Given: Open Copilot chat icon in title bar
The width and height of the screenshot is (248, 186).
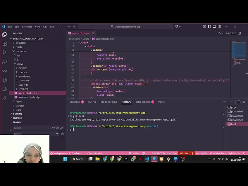Looking at the screenshot, I should click(x=177, y=26).
